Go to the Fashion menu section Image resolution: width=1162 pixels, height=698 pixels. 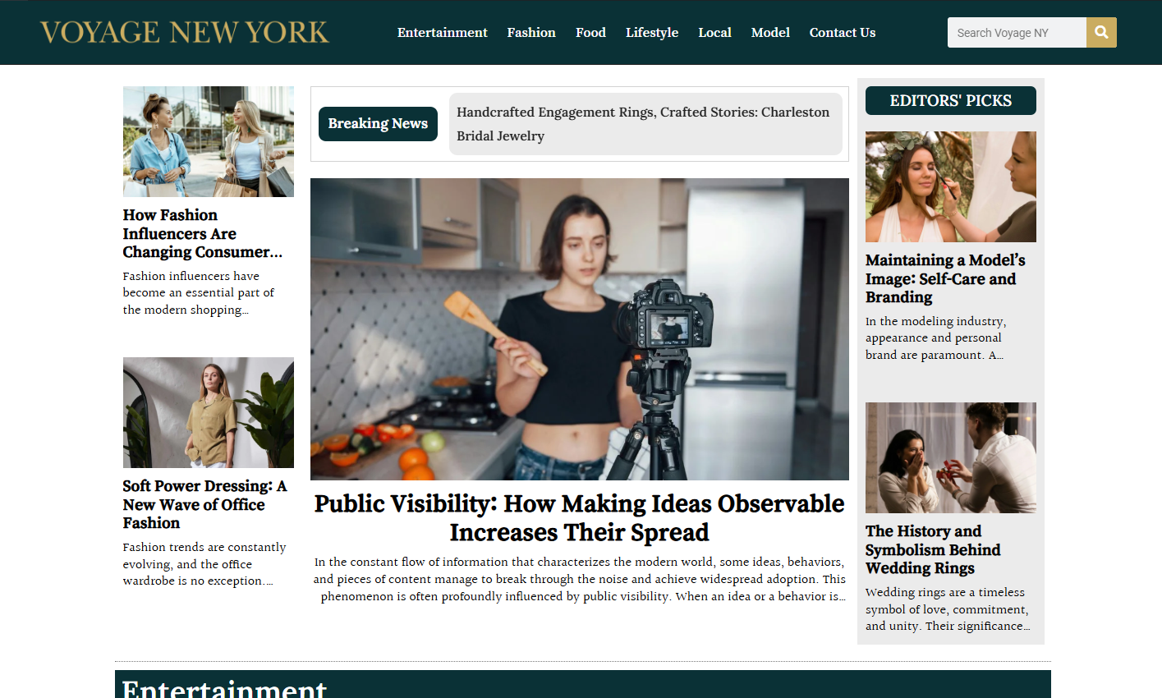(x=531, y=33)
